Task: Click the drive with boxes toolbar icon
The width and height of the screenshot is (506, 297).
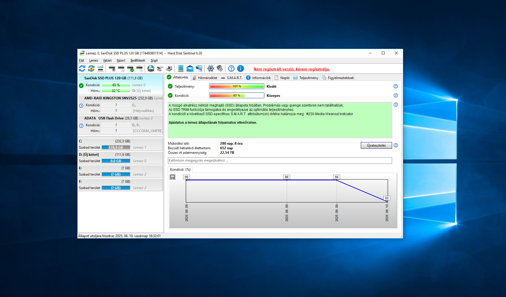Action: [x=160, y=68]
